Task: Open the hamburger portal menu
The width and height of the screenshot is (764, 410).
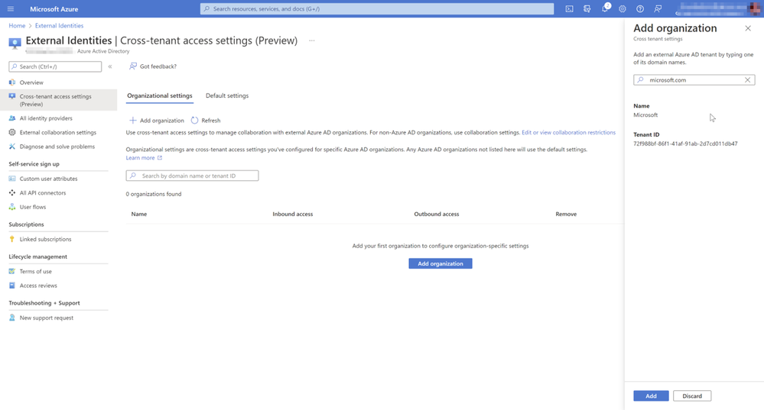Action: pyautogui.click(x=11, y=8)
